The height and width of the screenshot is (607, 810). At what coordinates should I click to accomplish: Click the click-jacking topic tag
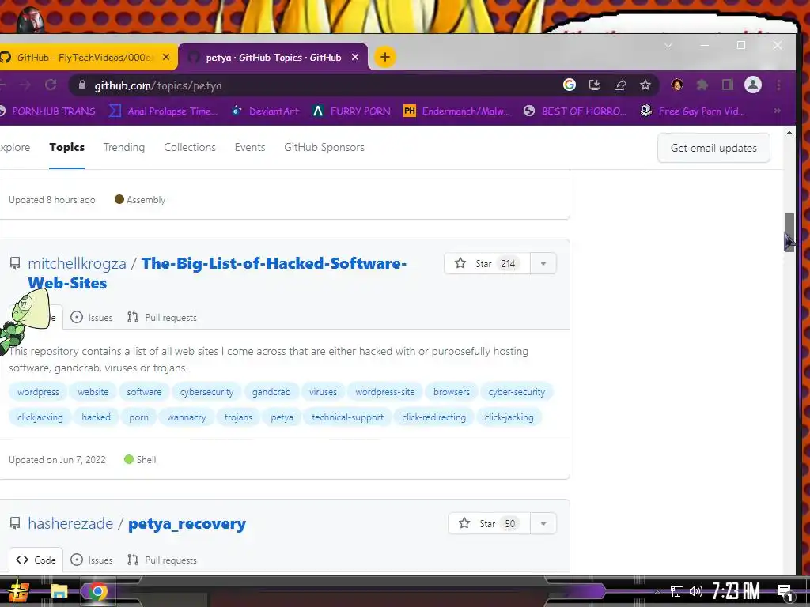point(509,417)
